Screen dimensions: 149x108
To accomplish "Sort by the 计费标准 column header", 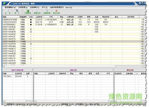I will point(70,17).
